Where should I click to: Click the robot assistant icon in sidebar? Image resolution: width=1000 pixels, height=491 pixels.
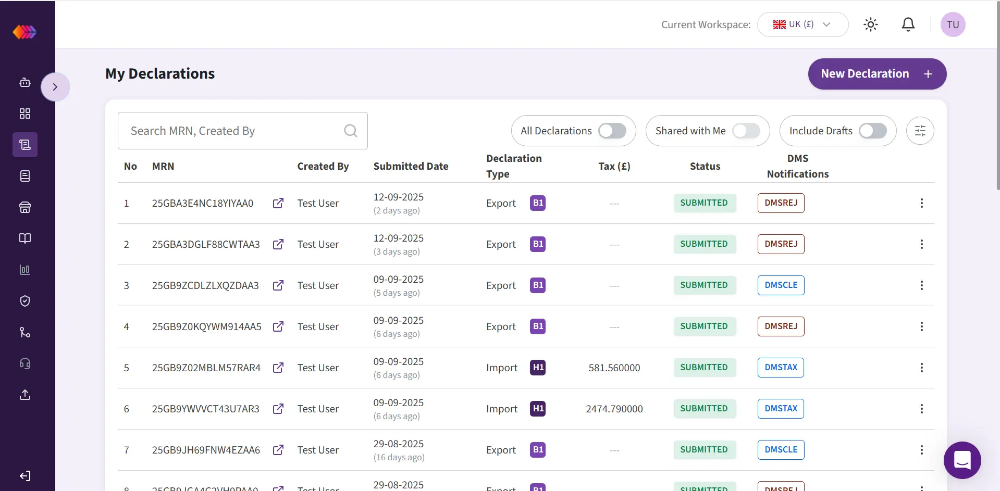pos(24,82)
